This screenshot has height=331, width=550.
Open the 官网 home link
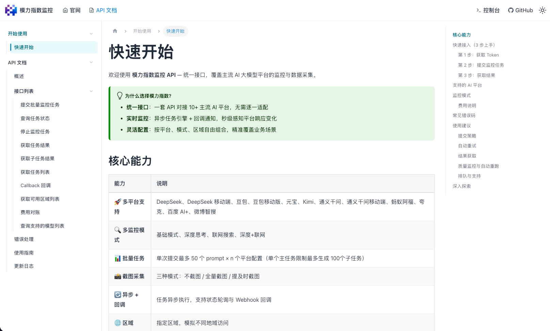coord(72,10)
